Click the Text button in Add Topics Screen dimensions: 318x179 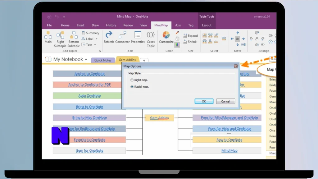tap(87, 45)
